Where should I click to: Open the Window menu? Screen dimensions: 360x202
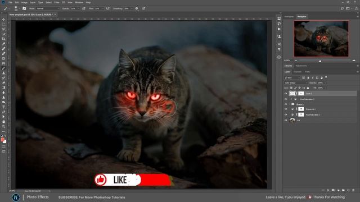click(79, 2)
